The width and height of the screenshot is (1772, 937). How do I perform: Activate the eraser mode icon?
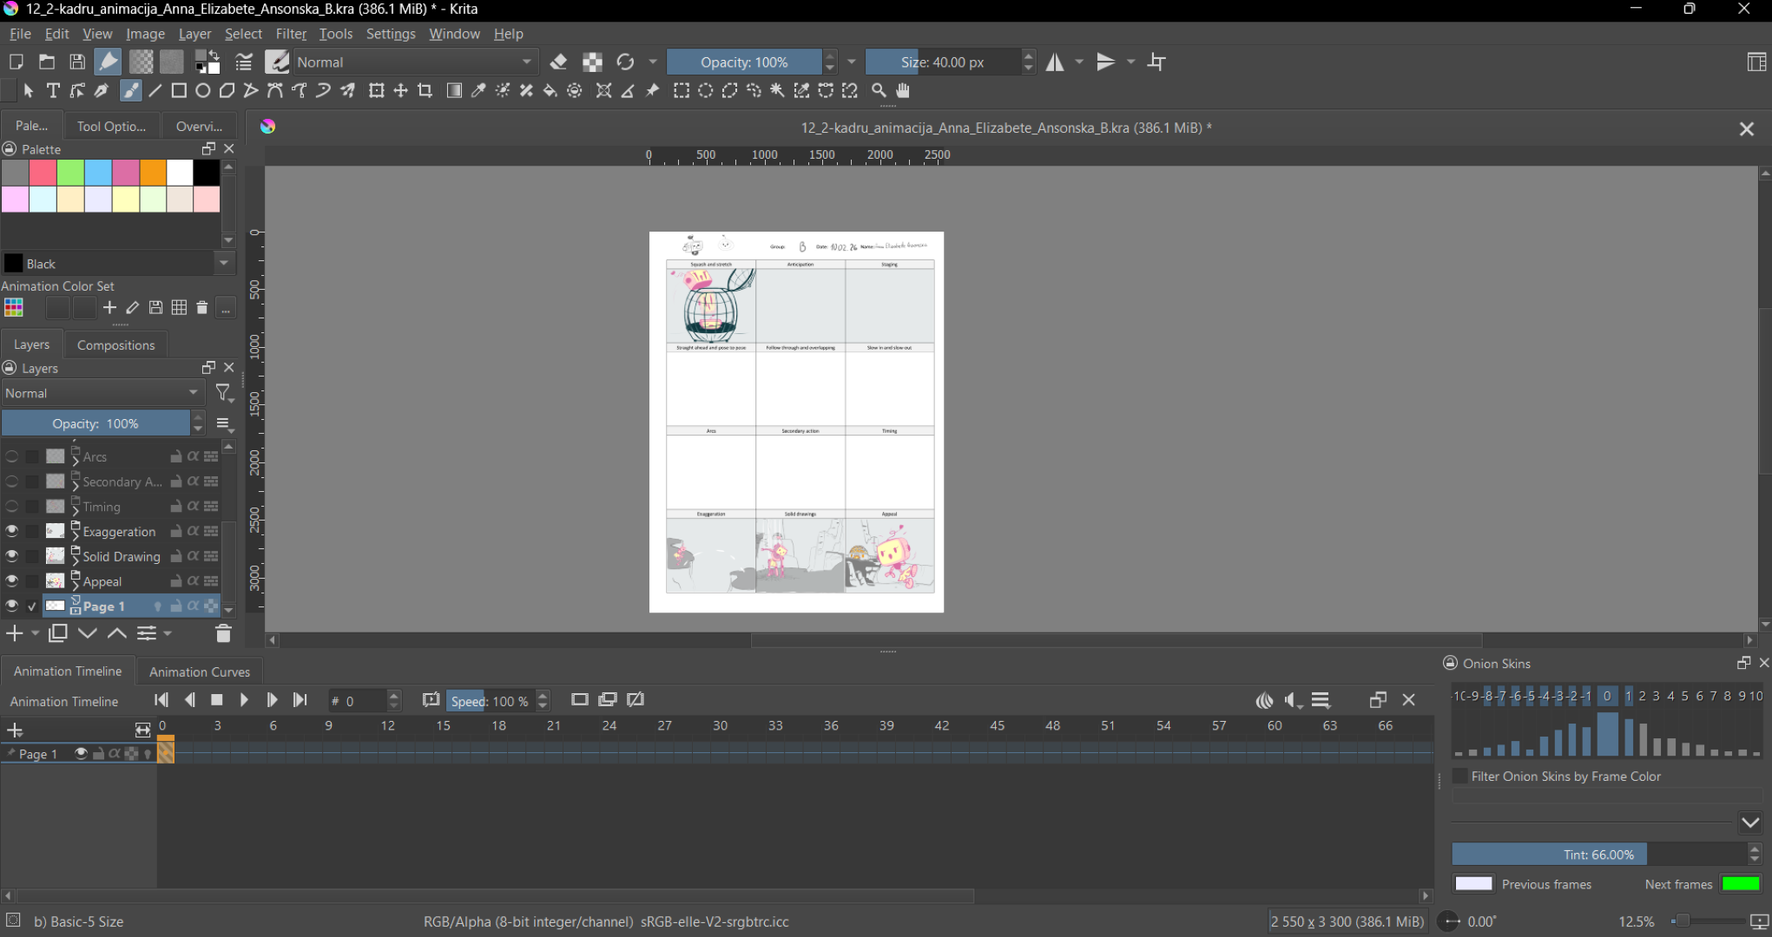[558, 62]
